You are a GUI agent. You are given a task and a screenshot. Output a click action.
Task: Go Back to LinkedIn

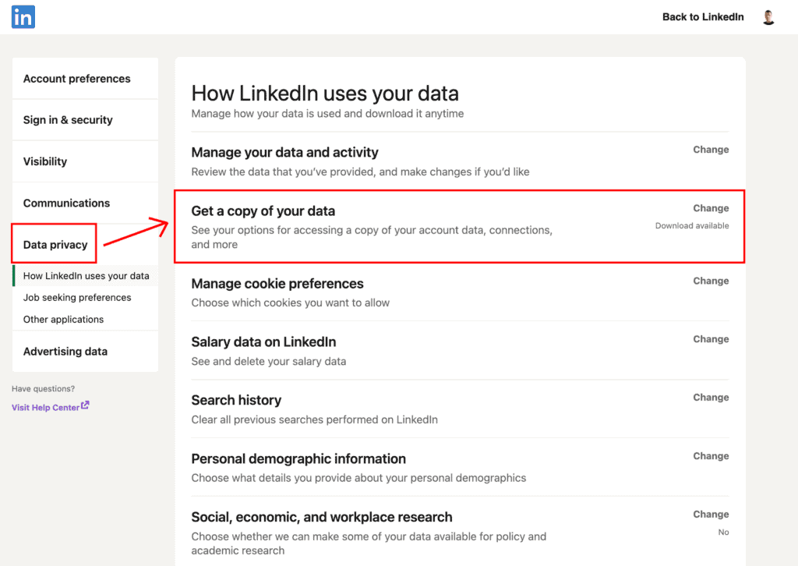pos(703,17)
